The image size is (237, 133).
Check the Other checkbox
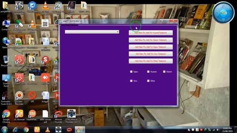tap(148, 81)
